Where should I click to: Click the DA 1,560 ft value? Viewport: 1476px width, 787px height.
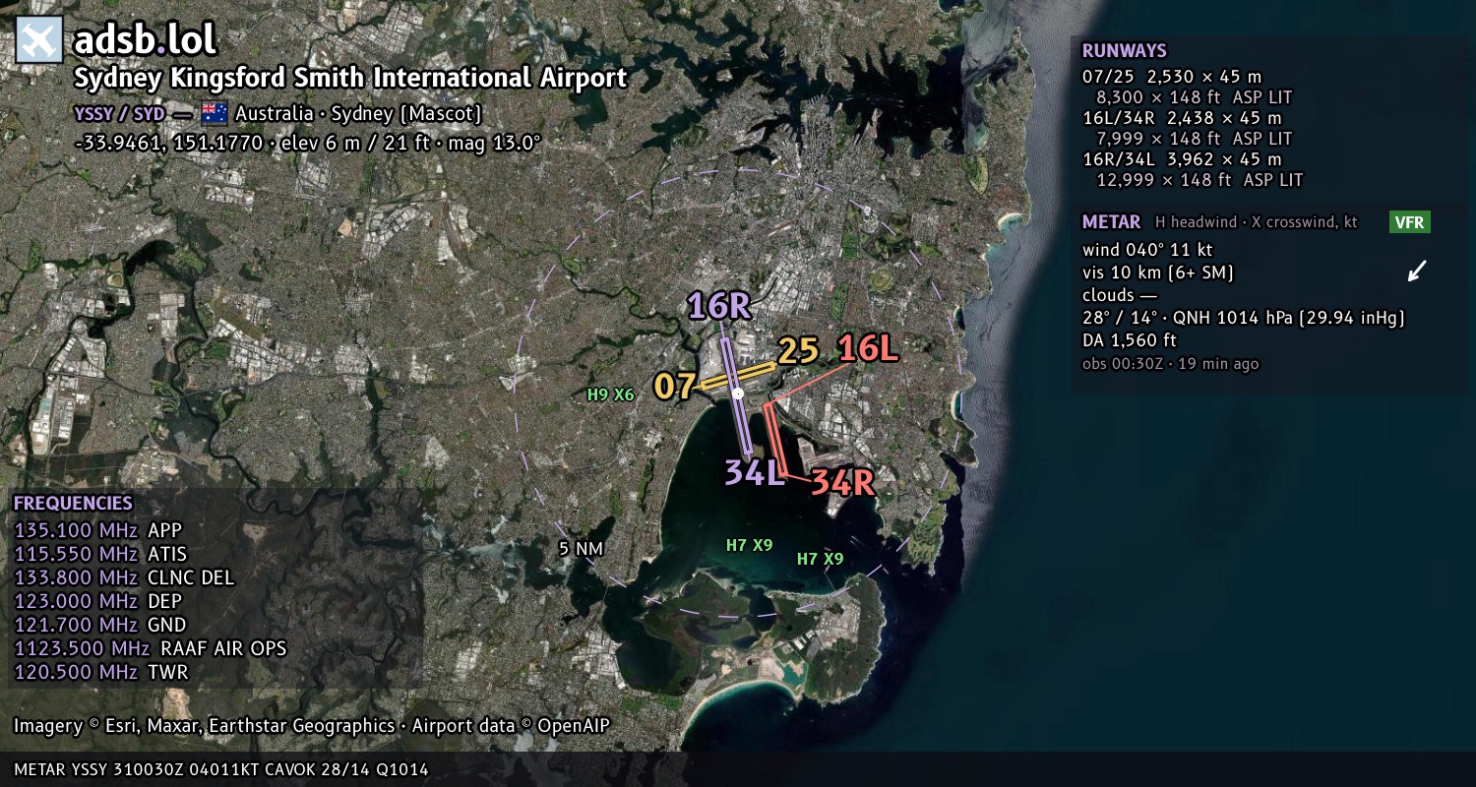coord(1130,340)
